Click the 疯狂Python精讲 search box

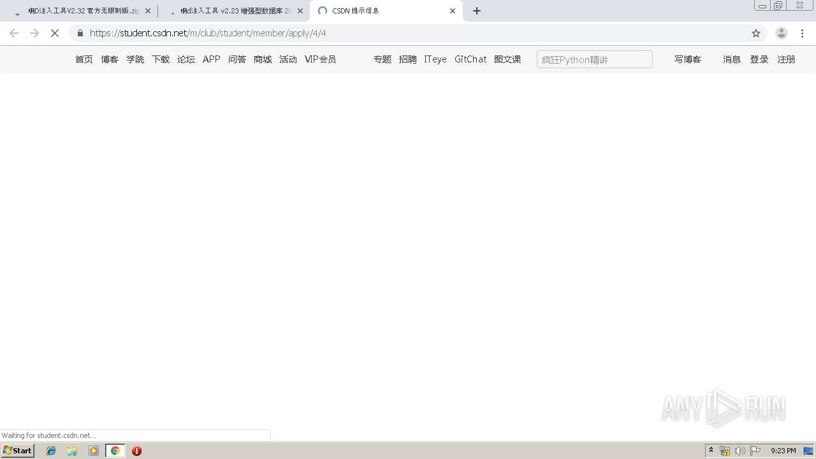point(594,59)
